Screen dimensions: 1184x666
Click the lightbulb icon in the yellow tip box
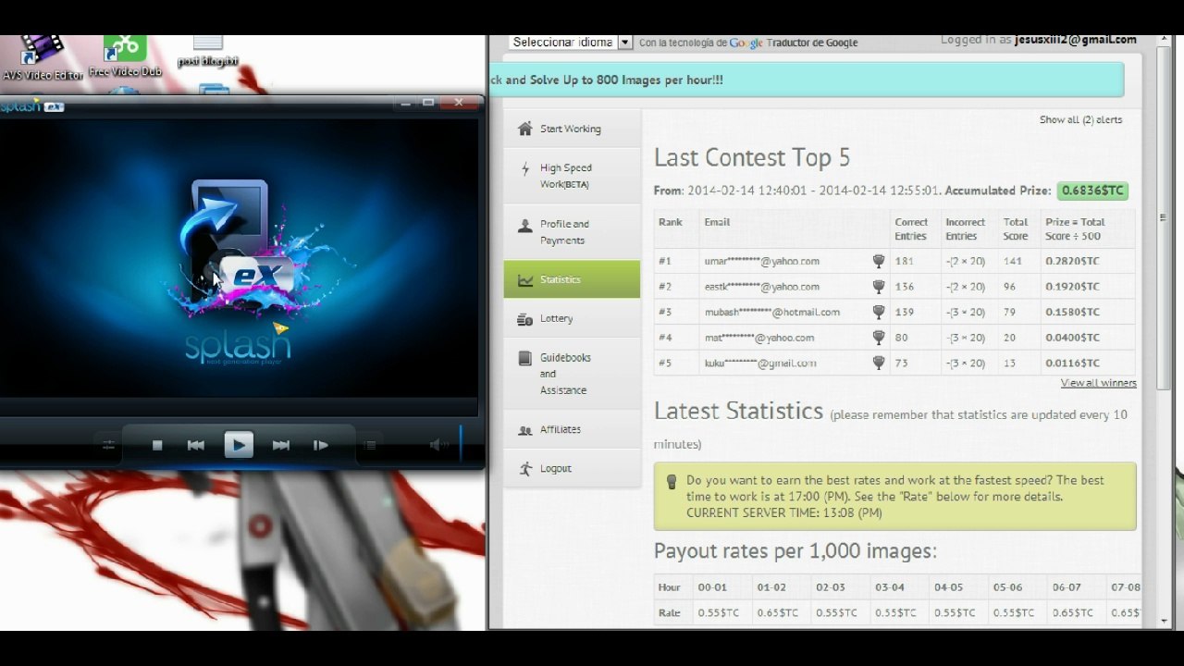pos(672,481)
